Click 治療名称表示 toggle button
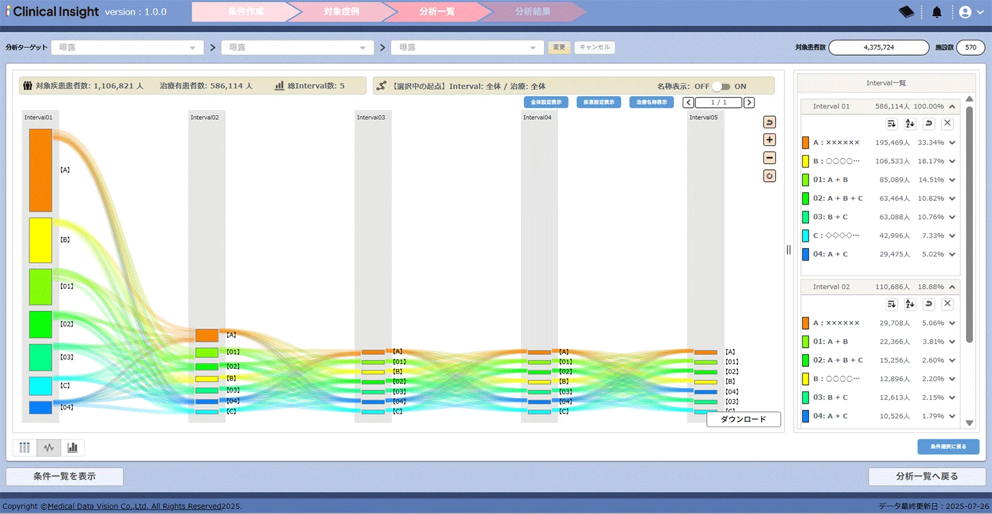Viewport: 992px width, 514px height. point(652,102)
